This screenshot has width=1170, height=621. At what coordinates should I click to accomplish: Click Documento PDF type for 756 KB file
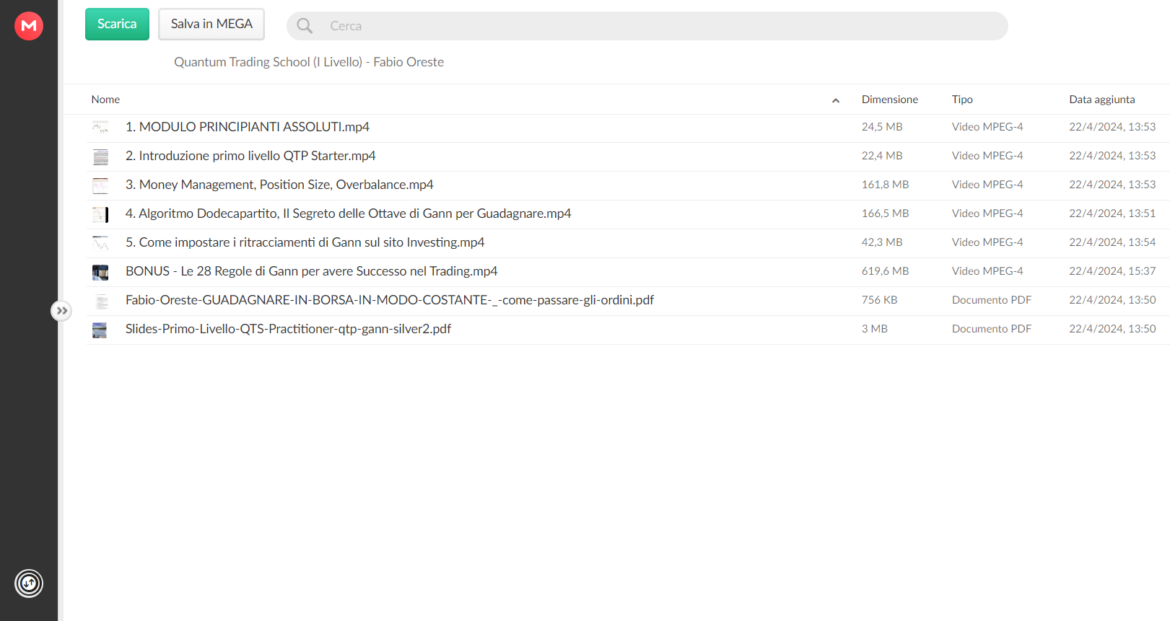click(992, 300)
